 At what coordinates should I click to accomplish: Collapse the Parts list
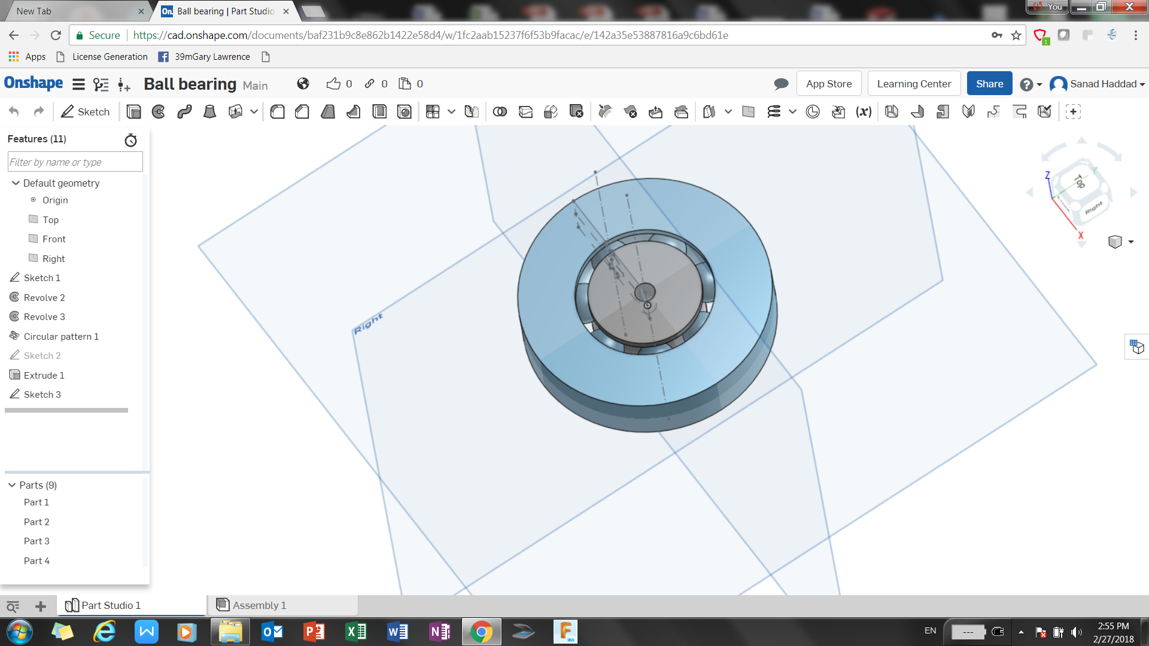pyautogui.click(x=12, y=485)
